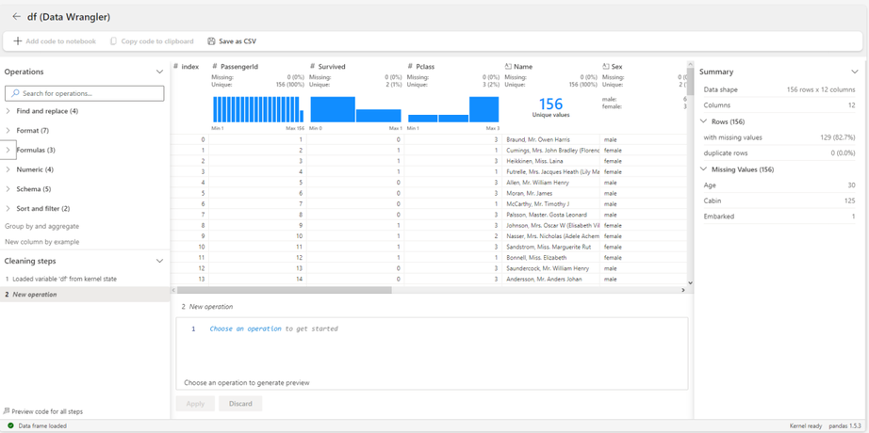Click the Name cell Andersson, Mr. Anders Johan
The image size is (869, 433).
click(550, 279)
